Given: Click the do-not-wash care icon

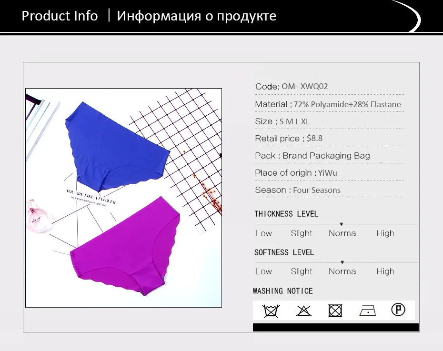Looking at the screenshot, I should click(271, 311).
